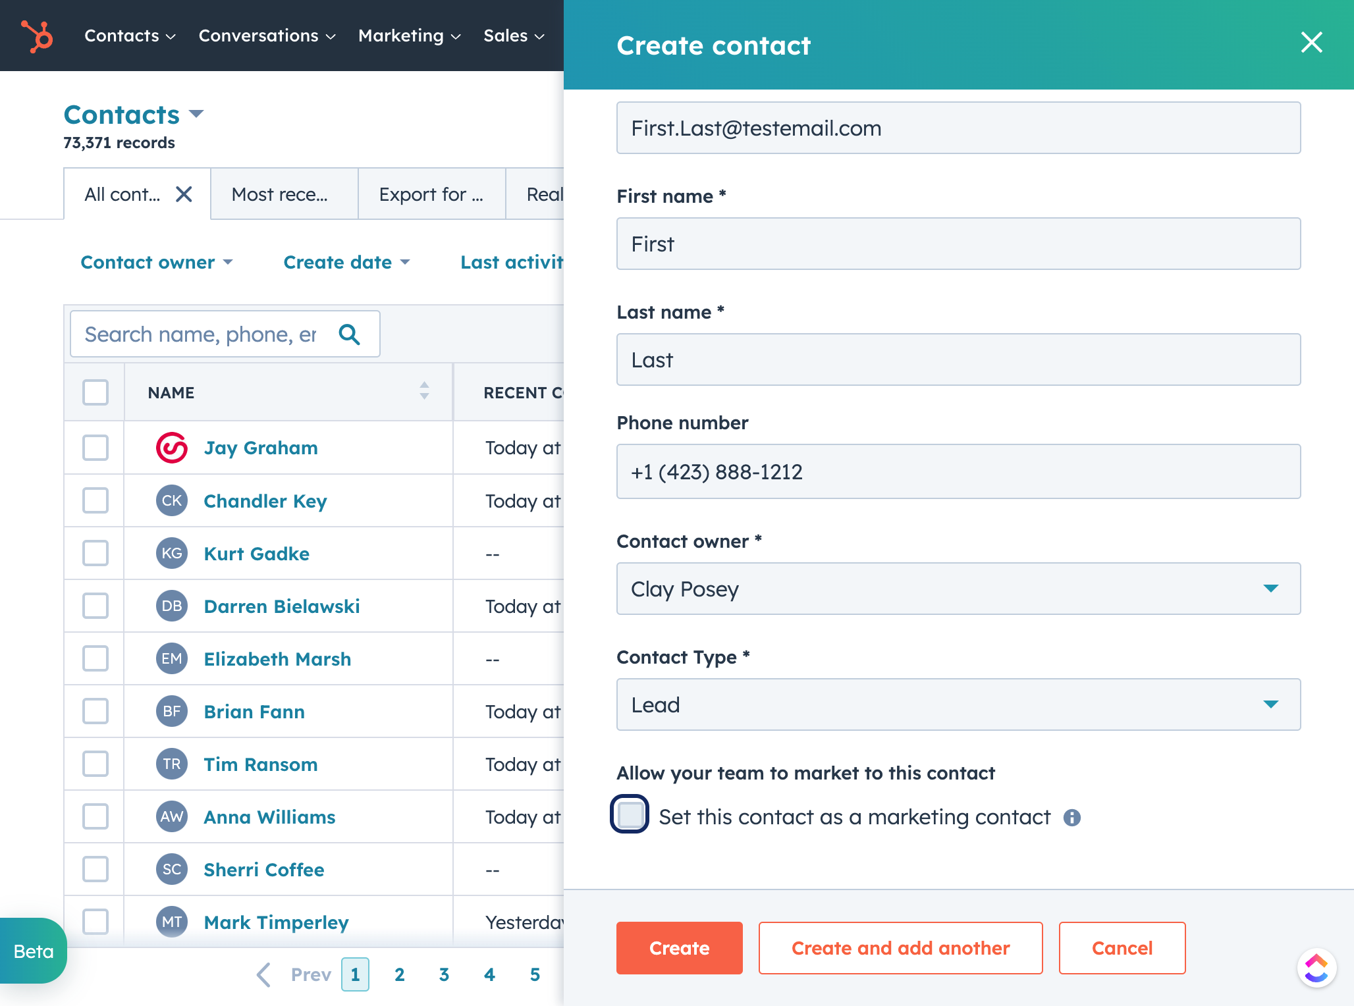Toggle the select-all header checkbox
The width and height of the screenshot is (1354, 1006).
pos(95,392)
